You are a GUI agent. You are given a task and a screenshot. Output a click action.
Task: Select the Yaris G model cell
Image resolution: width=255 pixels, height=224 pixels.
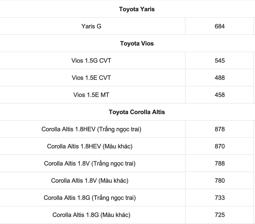click(x=91, y=26)
